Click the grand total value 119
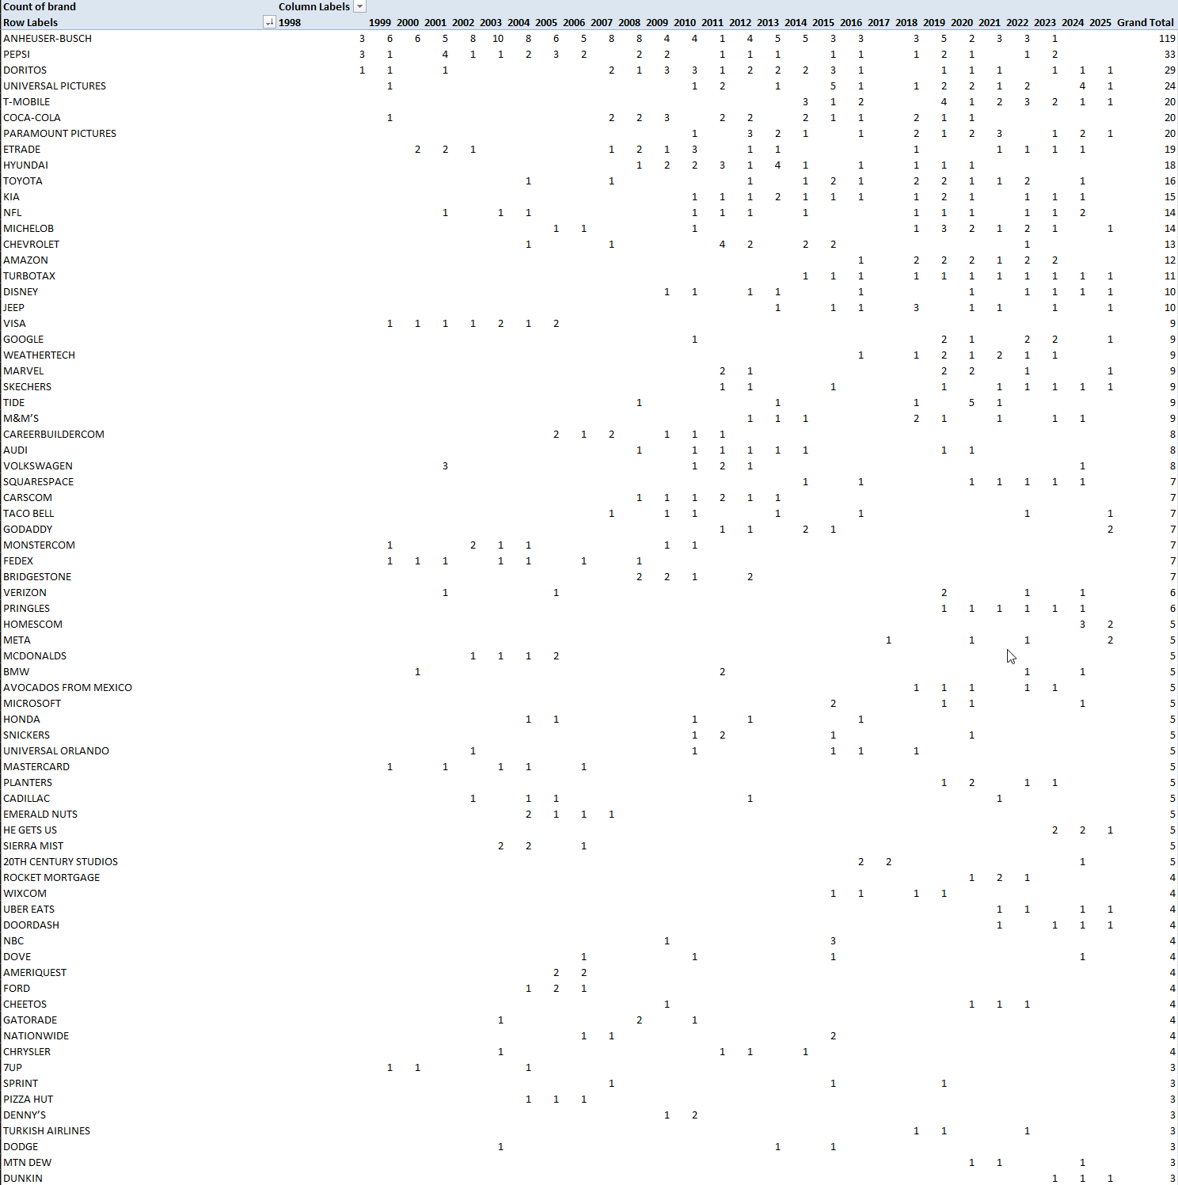The image size is (1178, 1185). pyautogui.click(x=1167, y=38)
